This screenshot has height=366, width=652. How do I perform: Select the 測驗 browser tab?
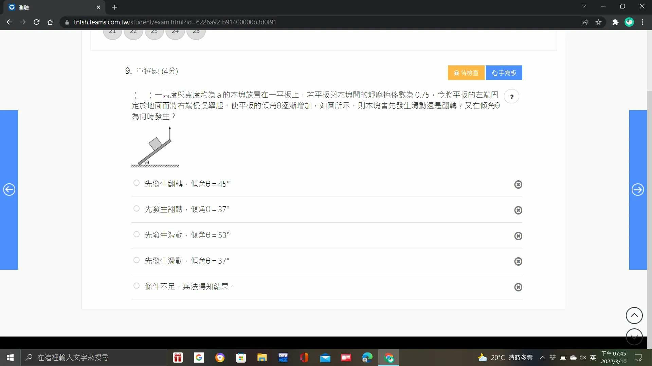click(x=54, y=7)
